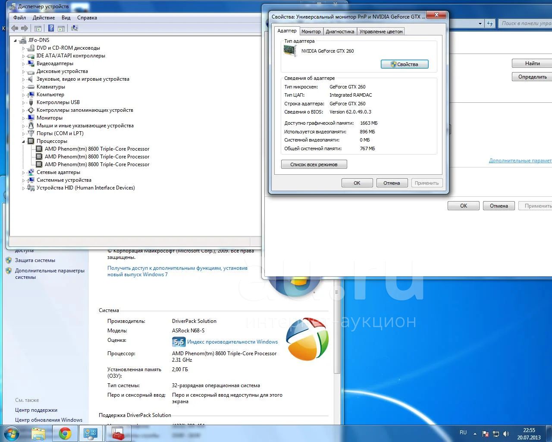The width and height of the screenshot is (552, 442).
Task: Expand the Клавиатуры category
Action: point(24,87)
